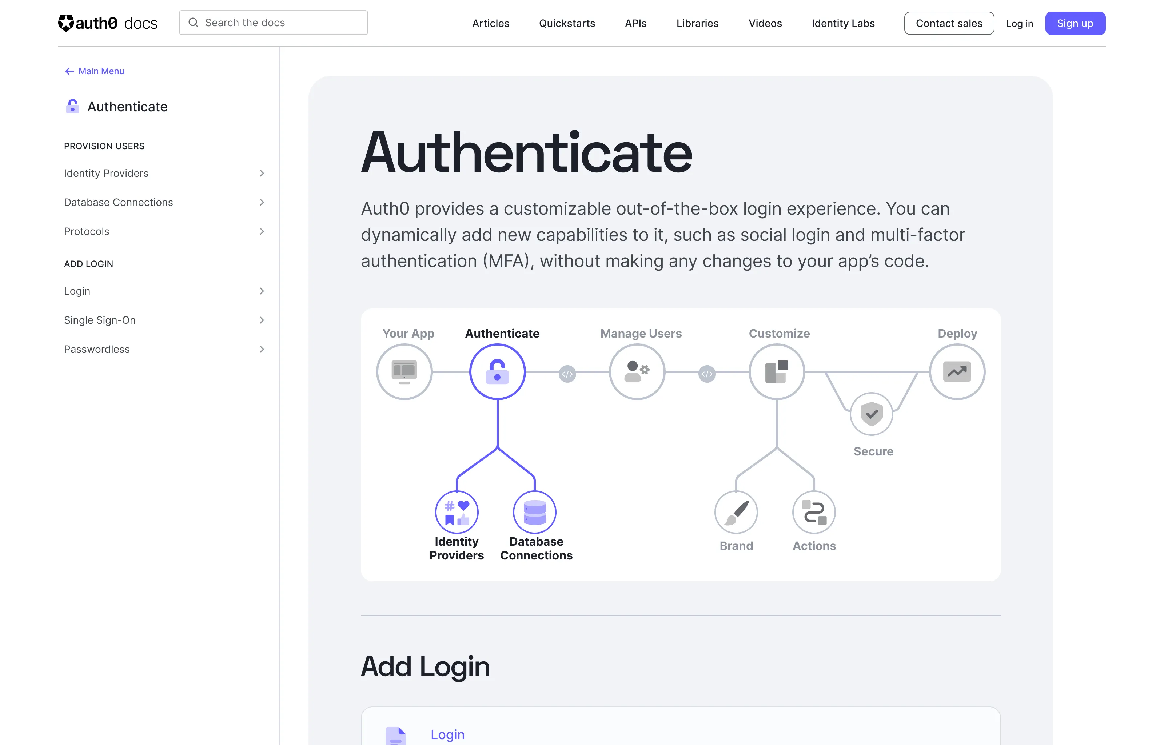The image size is (1164, 745).
Task: Click the Sign up button
Action: tap(1075, 23)
